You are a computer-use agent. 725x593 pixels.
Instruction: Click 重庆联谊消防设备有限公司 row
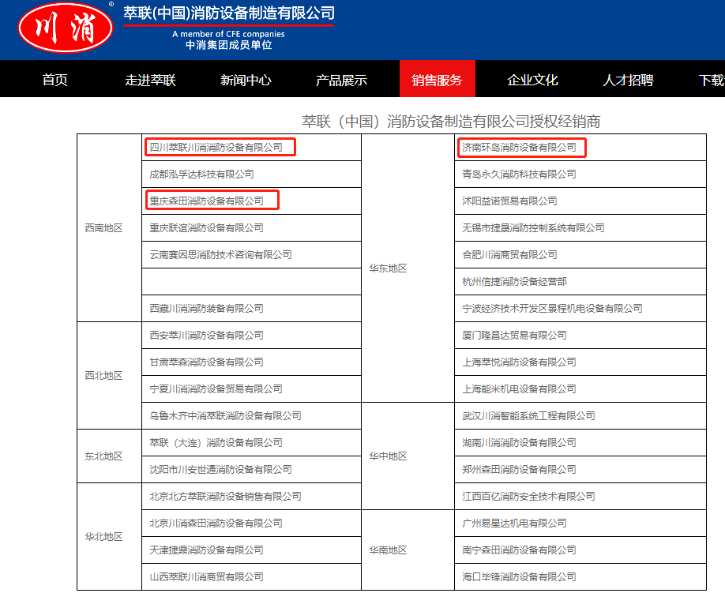tap(206, 228)
